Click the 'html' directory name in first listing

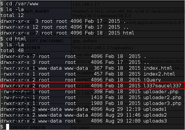(129, 33)
